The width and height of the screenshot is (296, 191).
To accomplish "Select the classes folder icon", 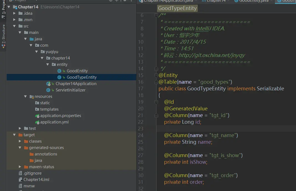I will pos(26,141).
